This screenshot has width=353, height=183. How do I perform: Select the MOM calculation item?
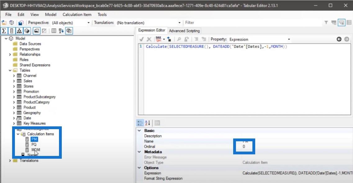36,150
